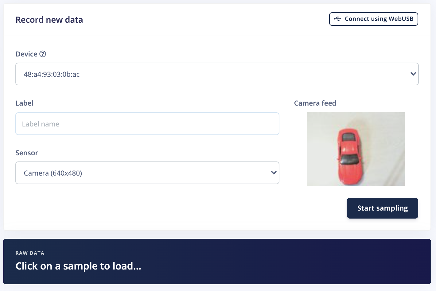Click the Device section label
436x291 pixels.
click(x=26, y=54)
